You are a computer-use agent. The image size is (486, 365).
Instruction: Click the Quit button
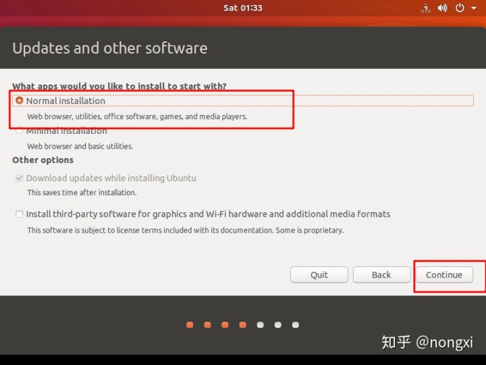click(x=319, y=274)
